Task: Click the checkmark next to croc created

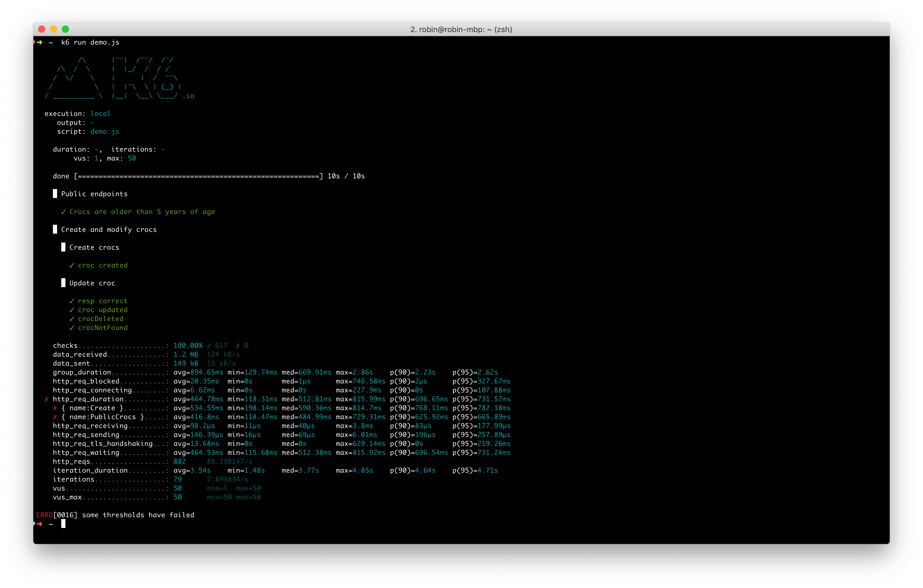Action: (72, 265)
